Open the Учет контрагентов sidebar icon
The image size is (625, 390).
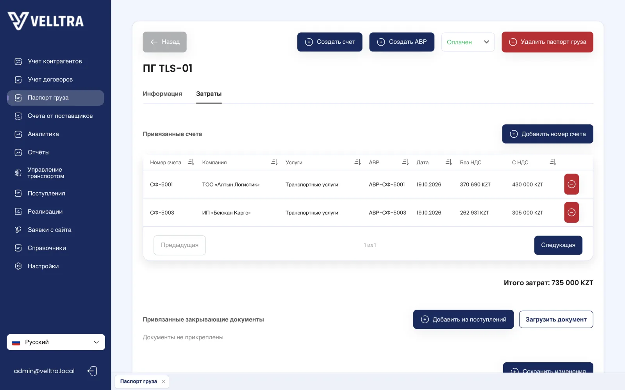(18, 61)
